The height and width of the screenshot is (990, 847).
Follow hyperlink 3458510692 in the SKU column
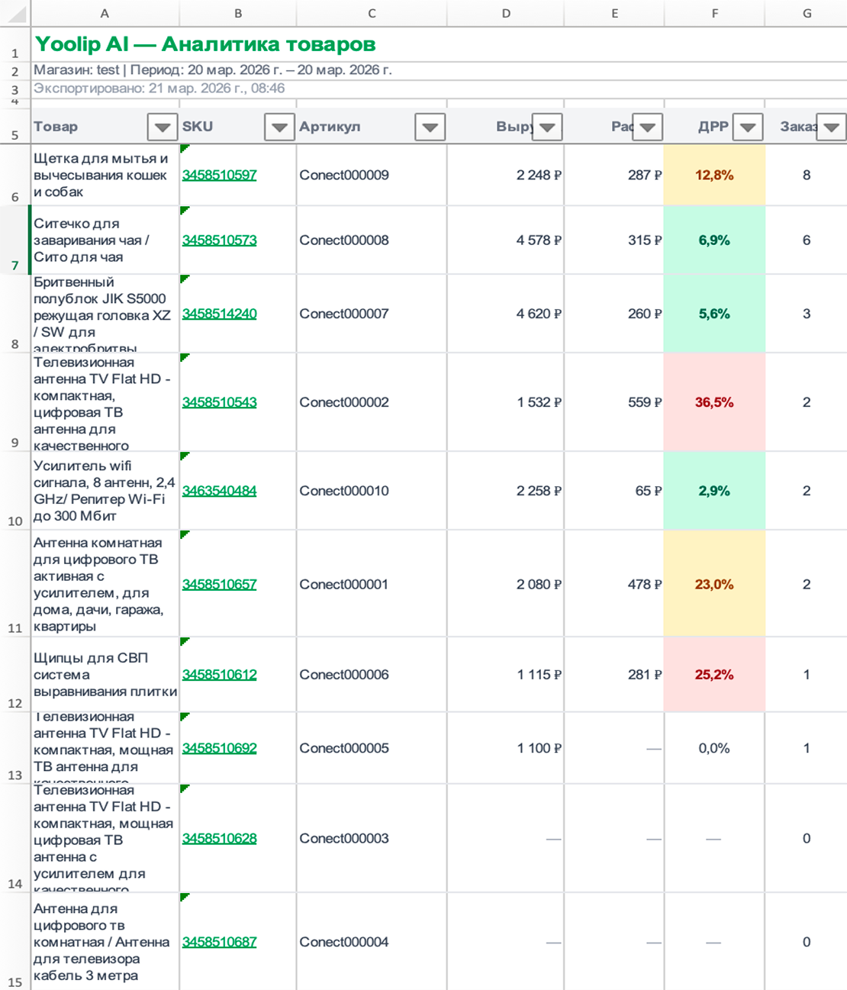[x=218, y=749]
